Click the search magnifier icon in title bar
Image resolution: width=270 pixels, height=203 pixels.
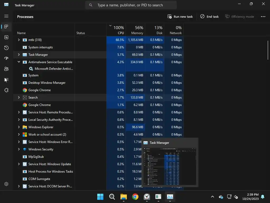[x=91, y=5]
